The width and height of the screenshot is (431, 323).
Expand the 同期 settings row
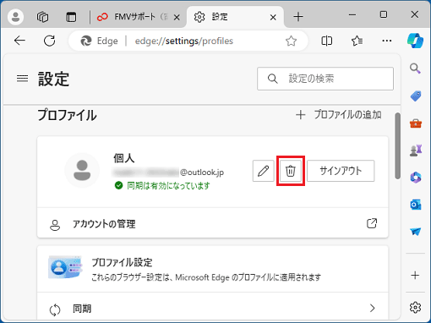[x=213, y=308]
